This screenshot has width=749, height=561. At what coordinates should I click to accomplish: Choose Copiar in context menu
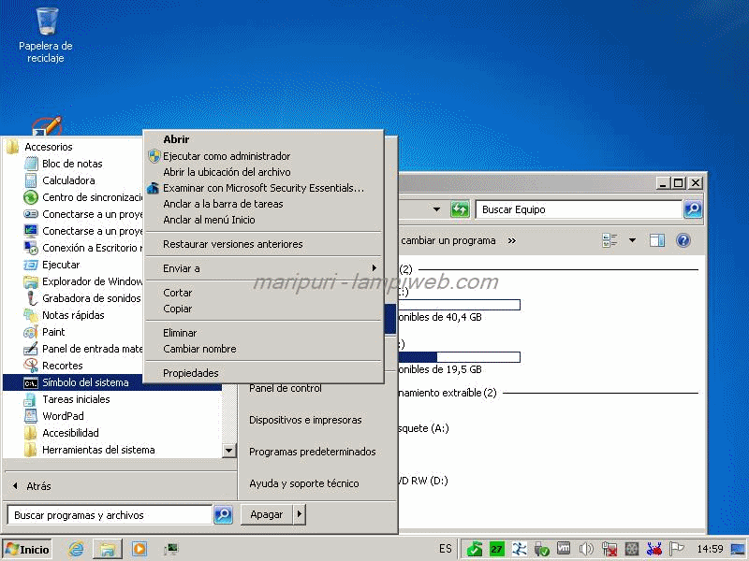(x=263, y=309)
